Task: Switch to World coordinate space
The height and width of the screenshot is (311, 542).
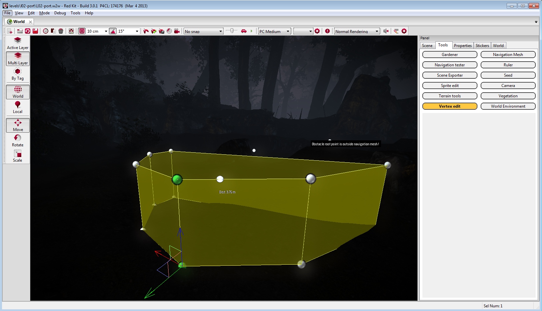Action: pyautogui.click(x=18, y=92)
